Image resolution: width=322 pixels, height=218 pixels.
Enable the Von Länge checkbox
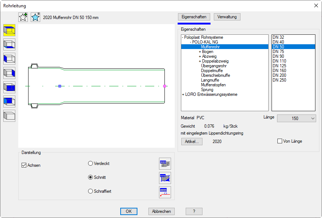[x=280, y=141]
